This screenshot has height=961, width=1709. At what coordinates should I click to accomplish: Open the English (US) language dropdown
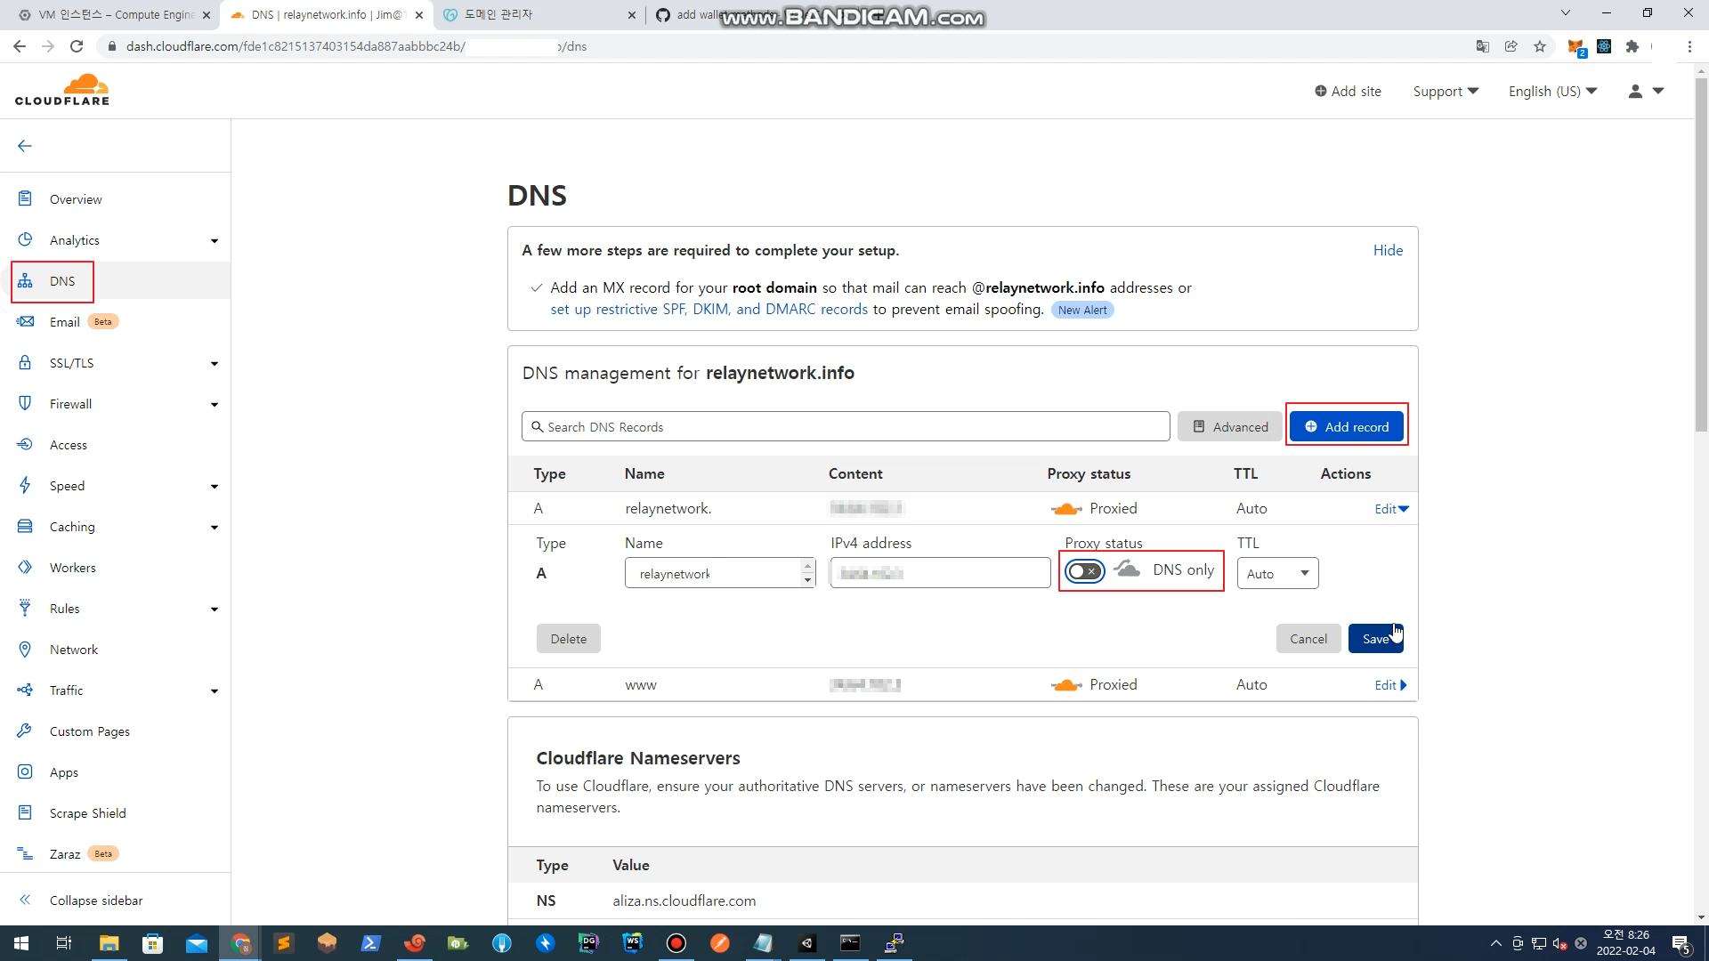1552,92
